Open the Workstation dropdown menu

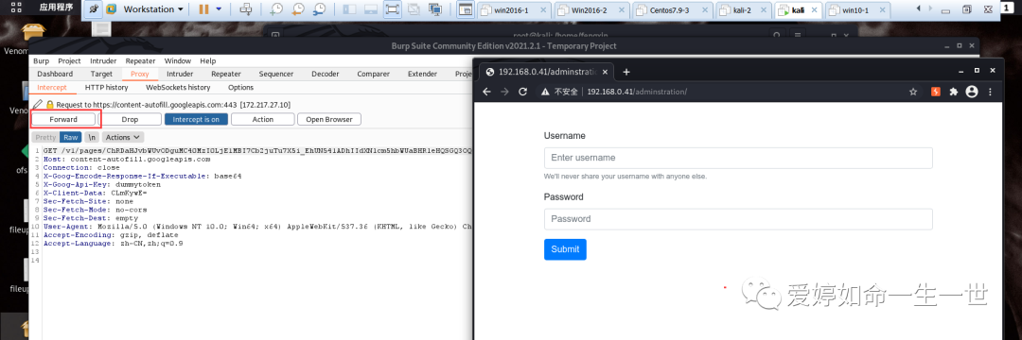[153, 9]
